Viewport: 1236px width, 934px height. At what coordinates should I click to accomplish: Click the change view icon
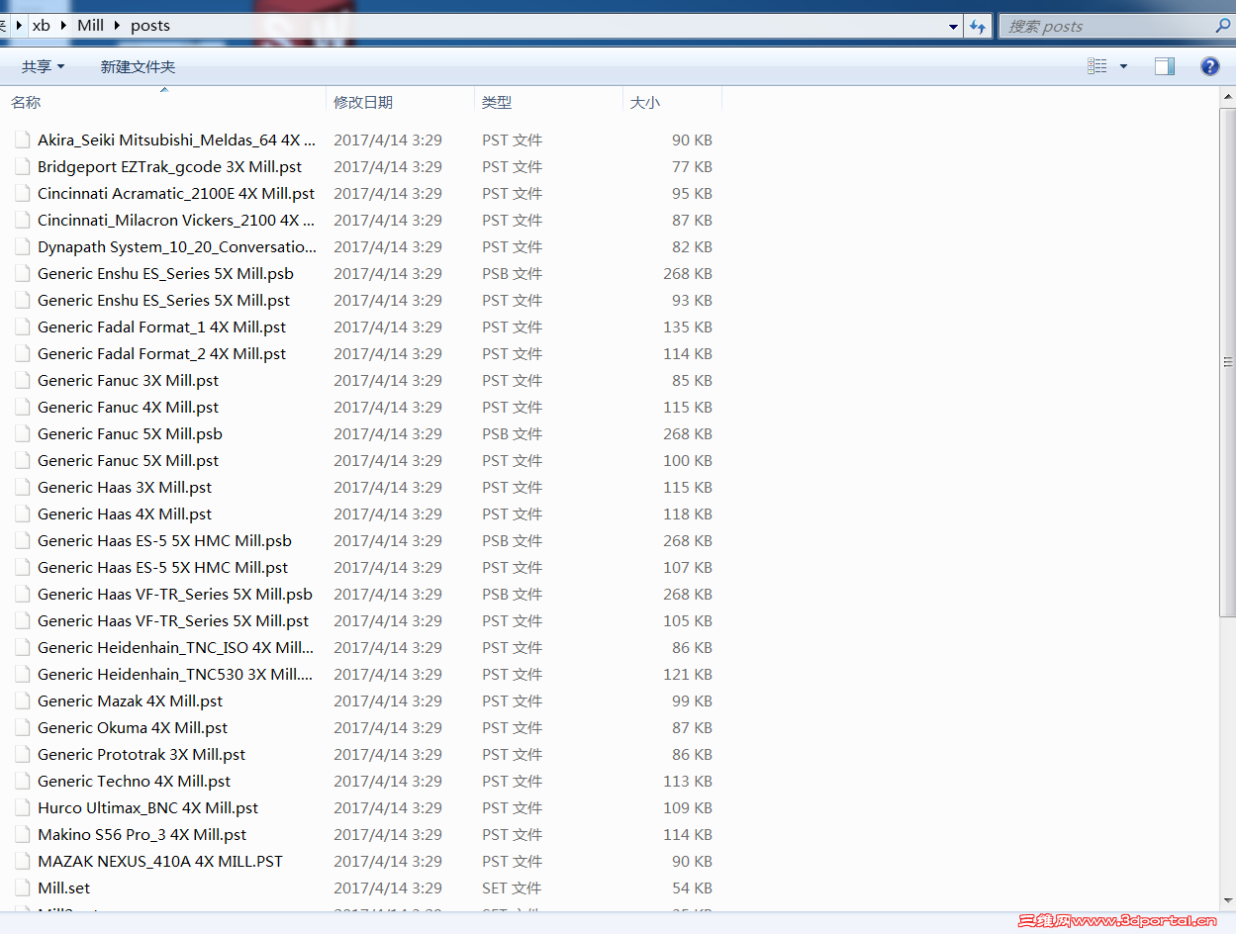tap(1096, 66)
